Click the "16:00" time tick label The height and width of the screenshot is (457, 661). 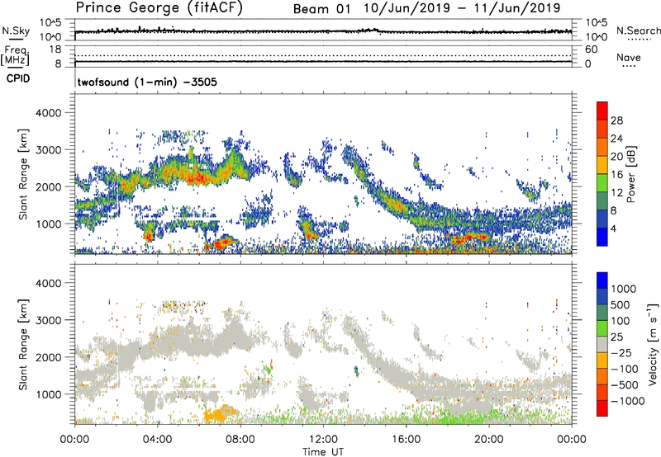[406, 440]
